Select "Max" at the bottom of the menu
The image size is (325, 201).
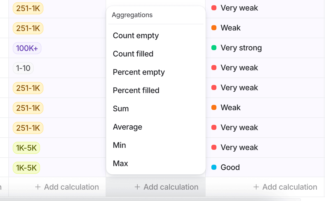click(x=120, y=163)
